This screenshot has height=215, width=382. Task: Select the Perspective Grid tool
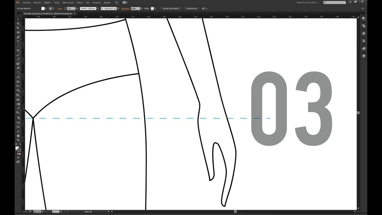18,95
